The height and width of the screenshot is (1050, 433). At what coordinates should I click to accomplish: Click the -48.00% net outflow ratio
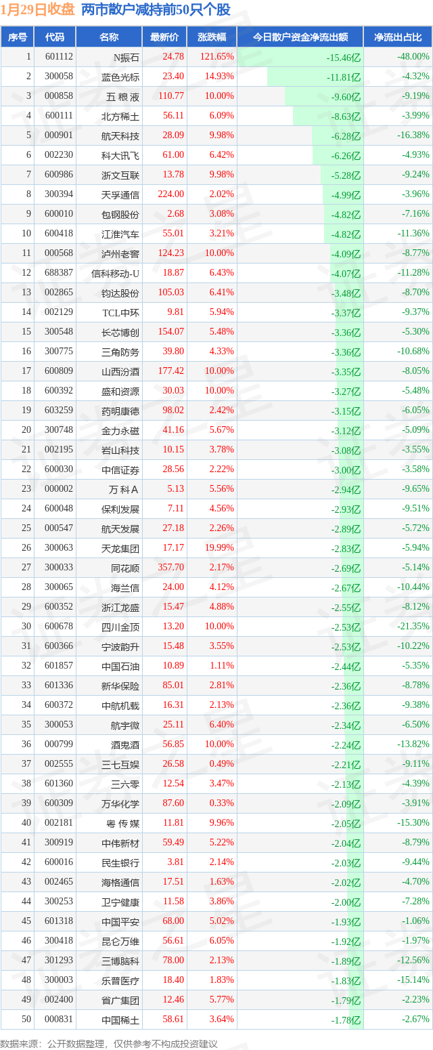pos(413,57)
